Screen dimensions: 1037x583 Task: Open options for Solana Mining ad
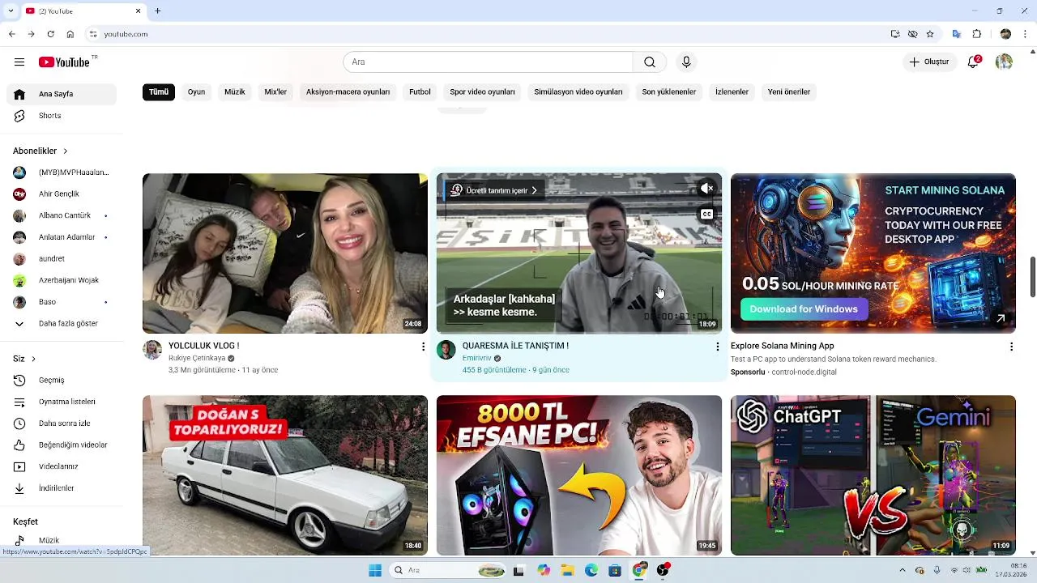pyautogui.click(x=1011, y=347)
